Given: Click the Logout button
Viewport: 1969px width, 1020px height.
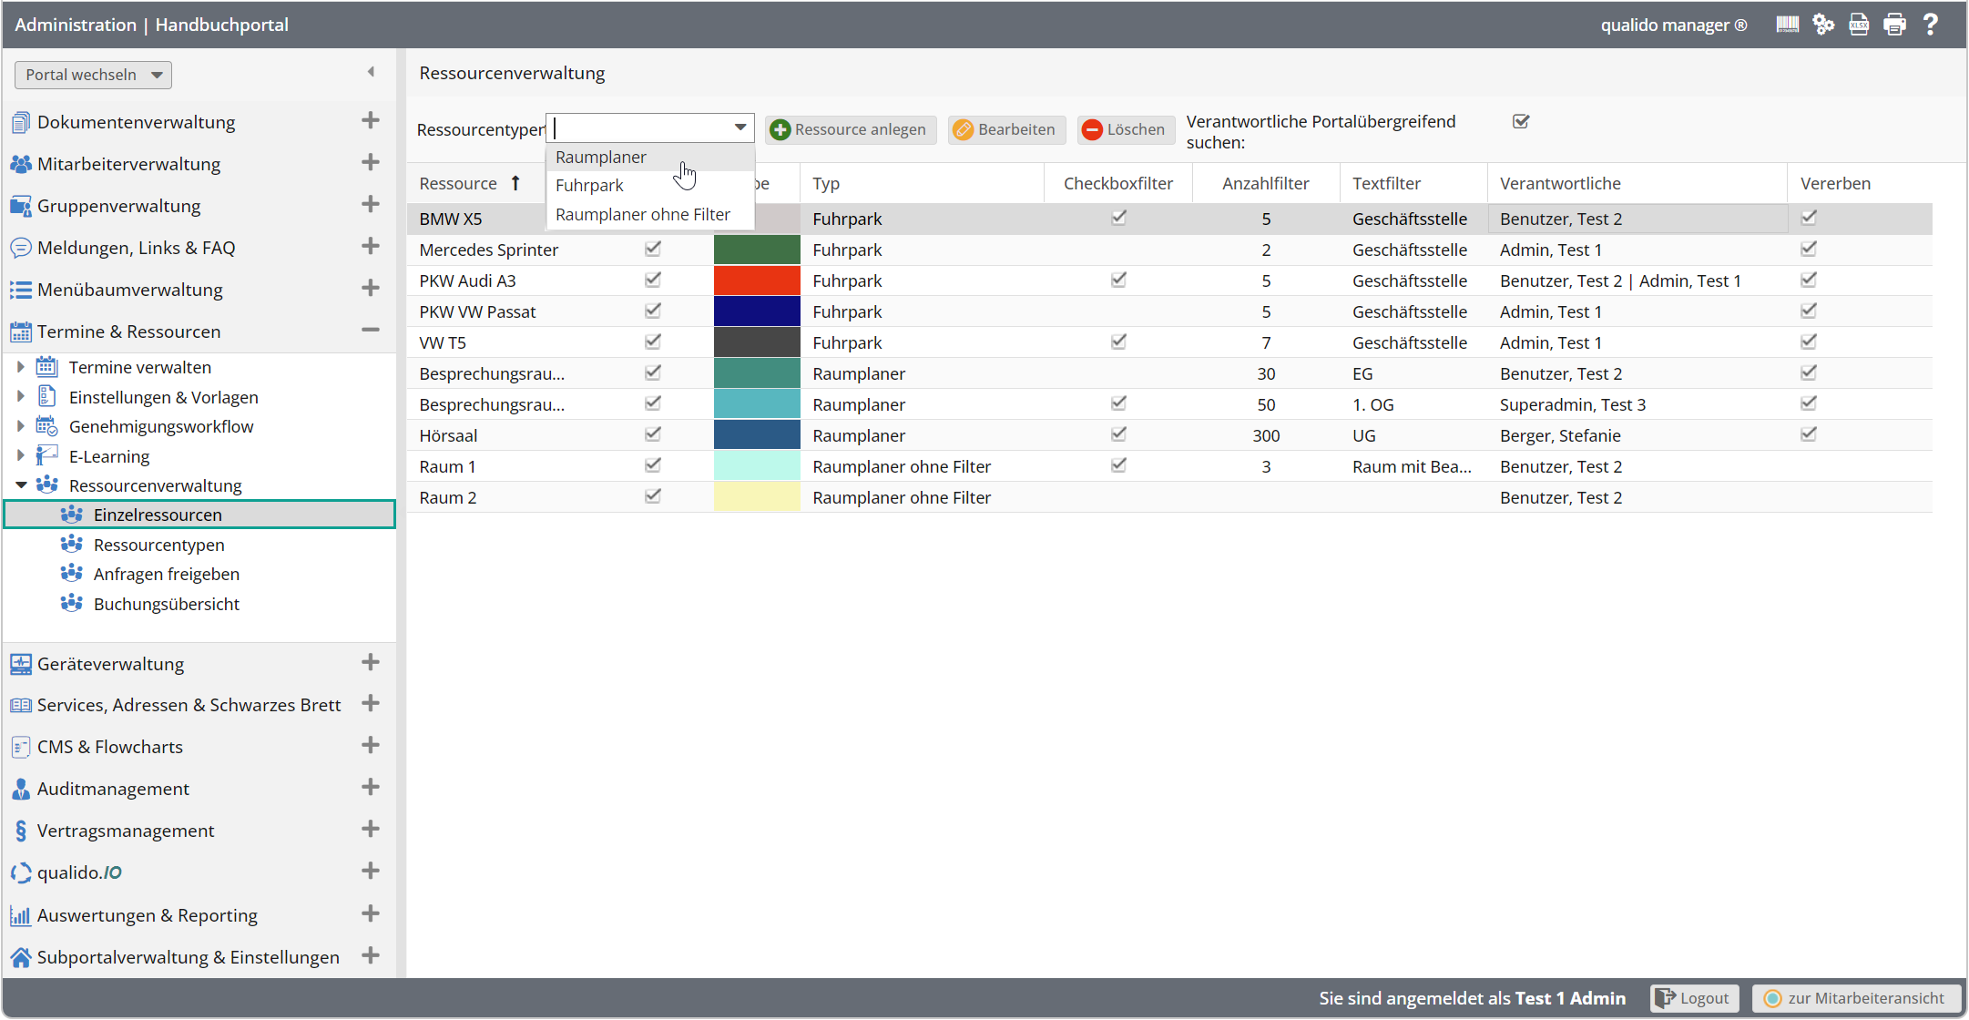Looking at the screenshot, I should pos(1694,998).
